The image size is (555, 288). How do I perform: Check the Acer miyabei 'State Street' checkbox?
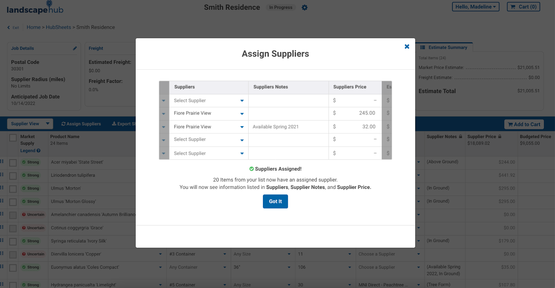coord(13,163)
